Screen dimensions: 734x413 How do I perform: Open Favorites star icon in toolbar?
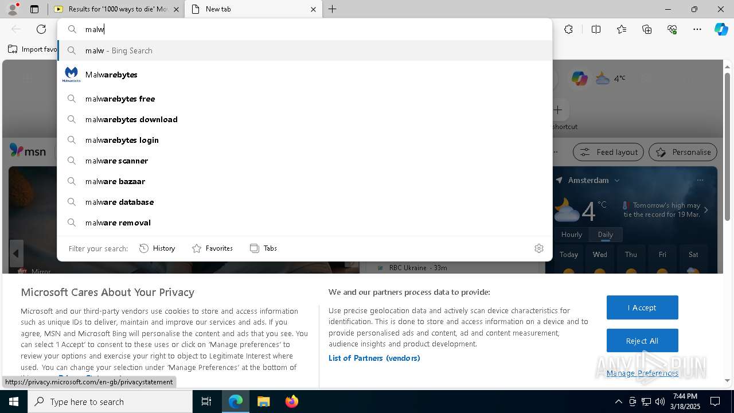[622, 29]
